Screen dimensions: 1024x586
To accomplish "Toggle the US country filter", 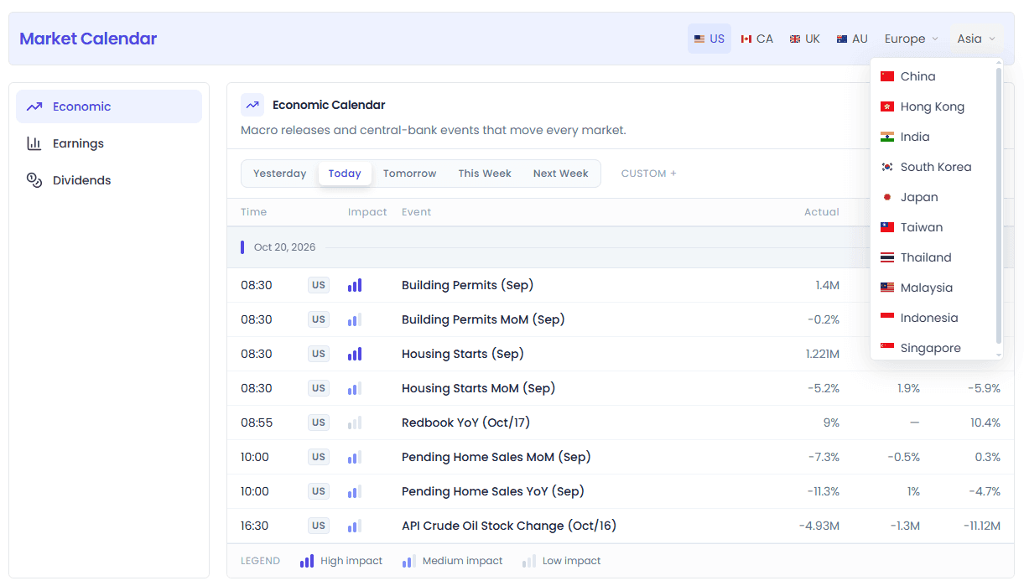I will coord(710,39).
